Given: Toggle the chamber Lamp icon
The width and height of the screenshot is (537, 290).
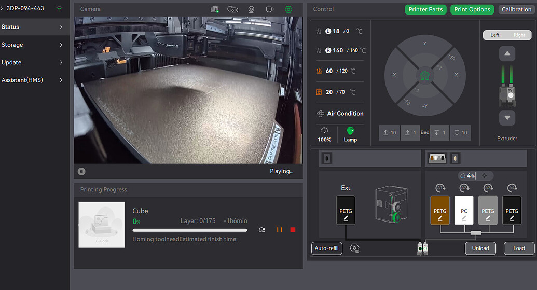Looking at the screenshot, I should (350, 131).
